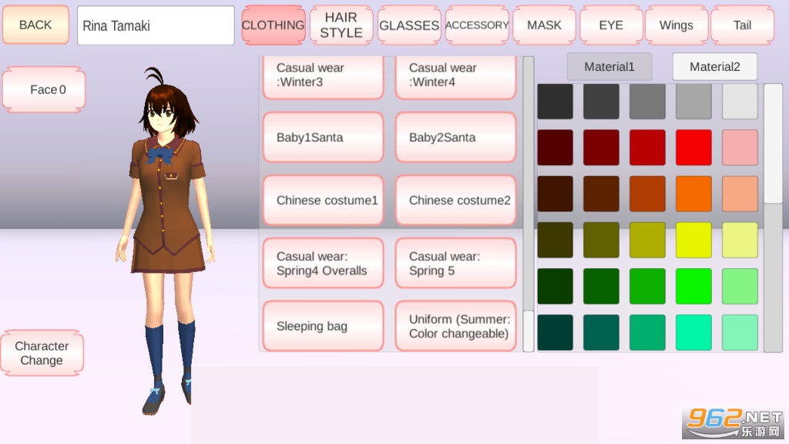This screenshot has width=789, height=444.
Task: Select Uniform (Summer: Color changeable)
Action: (x=455, y=326)
